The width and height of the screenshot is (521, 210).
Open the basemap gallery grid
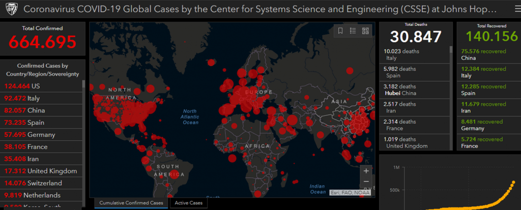pyautogui.click(x=365, y=31)
